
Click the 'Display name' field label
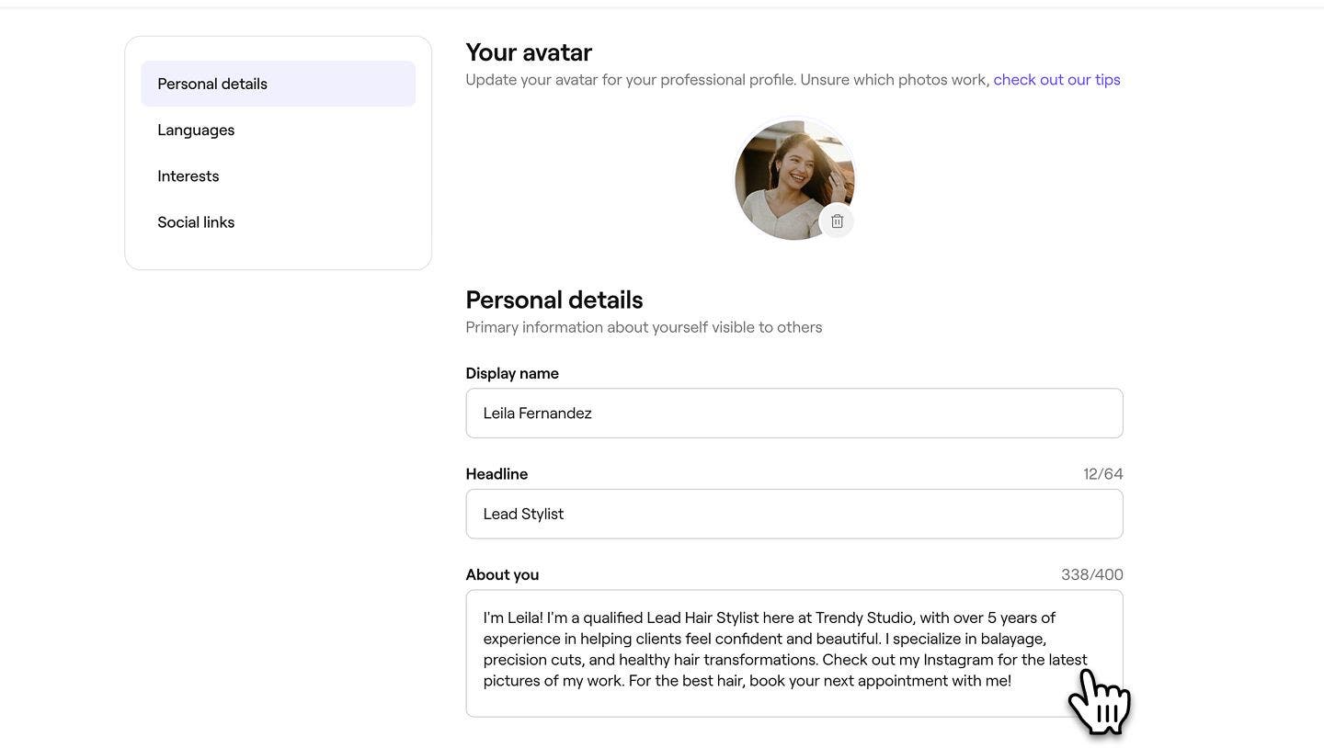pos(512,373)
